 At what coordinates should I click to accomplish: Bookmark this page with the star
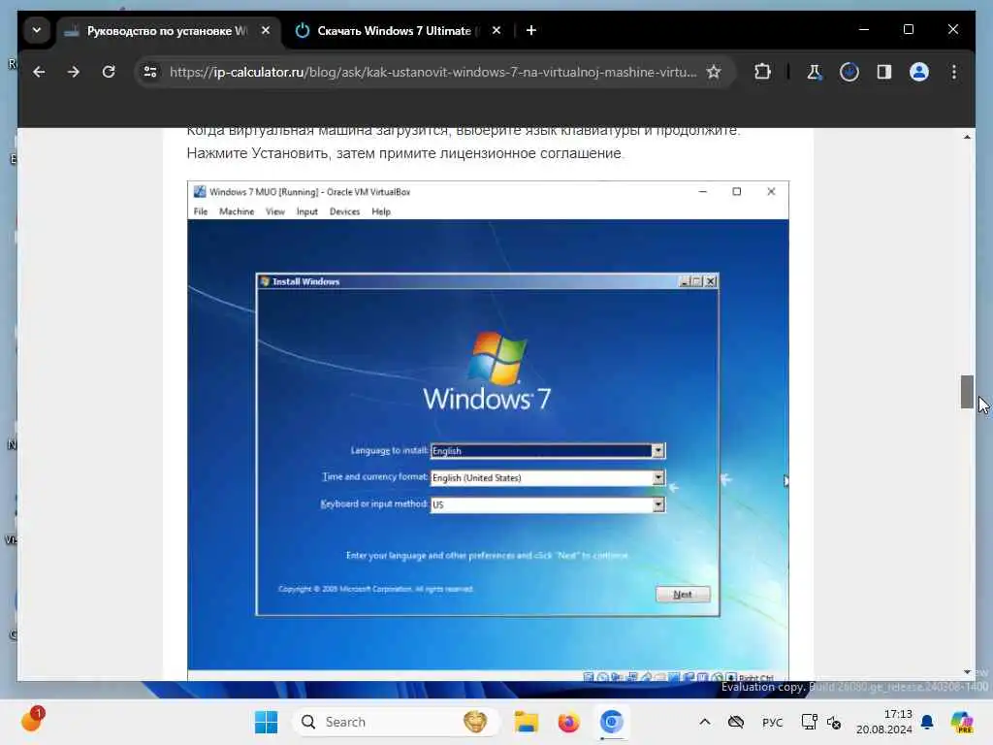coord(714,72)
